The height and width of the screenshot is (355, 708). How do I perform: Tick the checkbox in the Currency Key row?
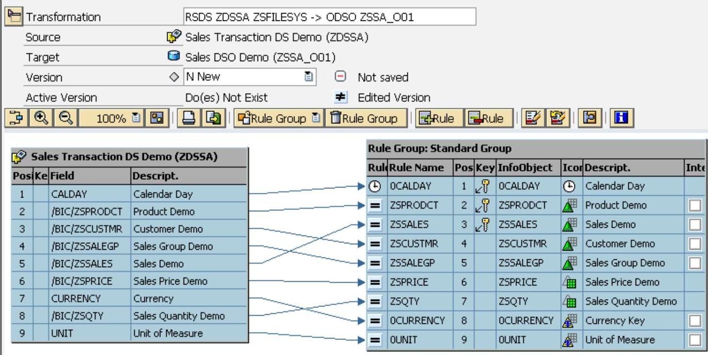[695, 321]
